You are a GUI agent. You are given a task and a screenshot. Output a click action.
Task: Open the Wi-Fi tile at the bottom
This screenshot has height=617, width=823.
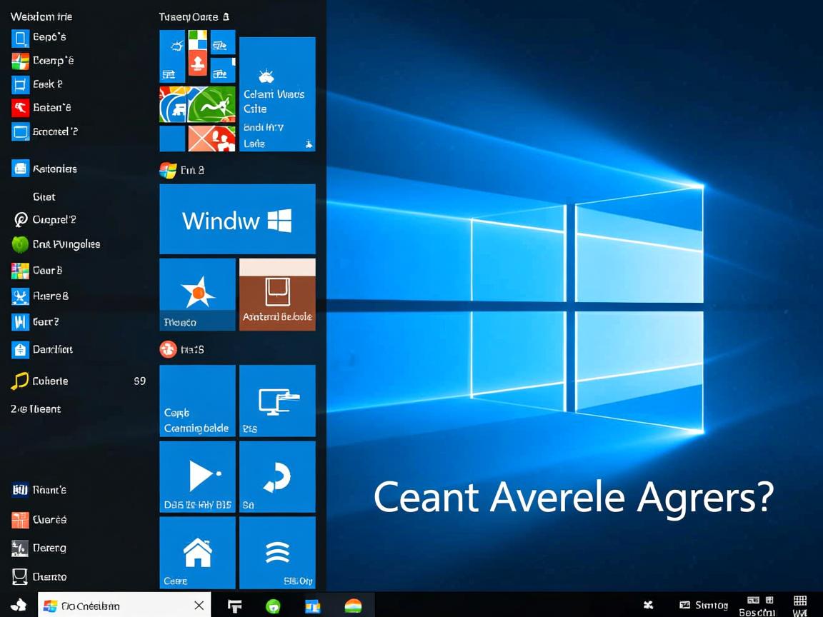coord(277,553)
